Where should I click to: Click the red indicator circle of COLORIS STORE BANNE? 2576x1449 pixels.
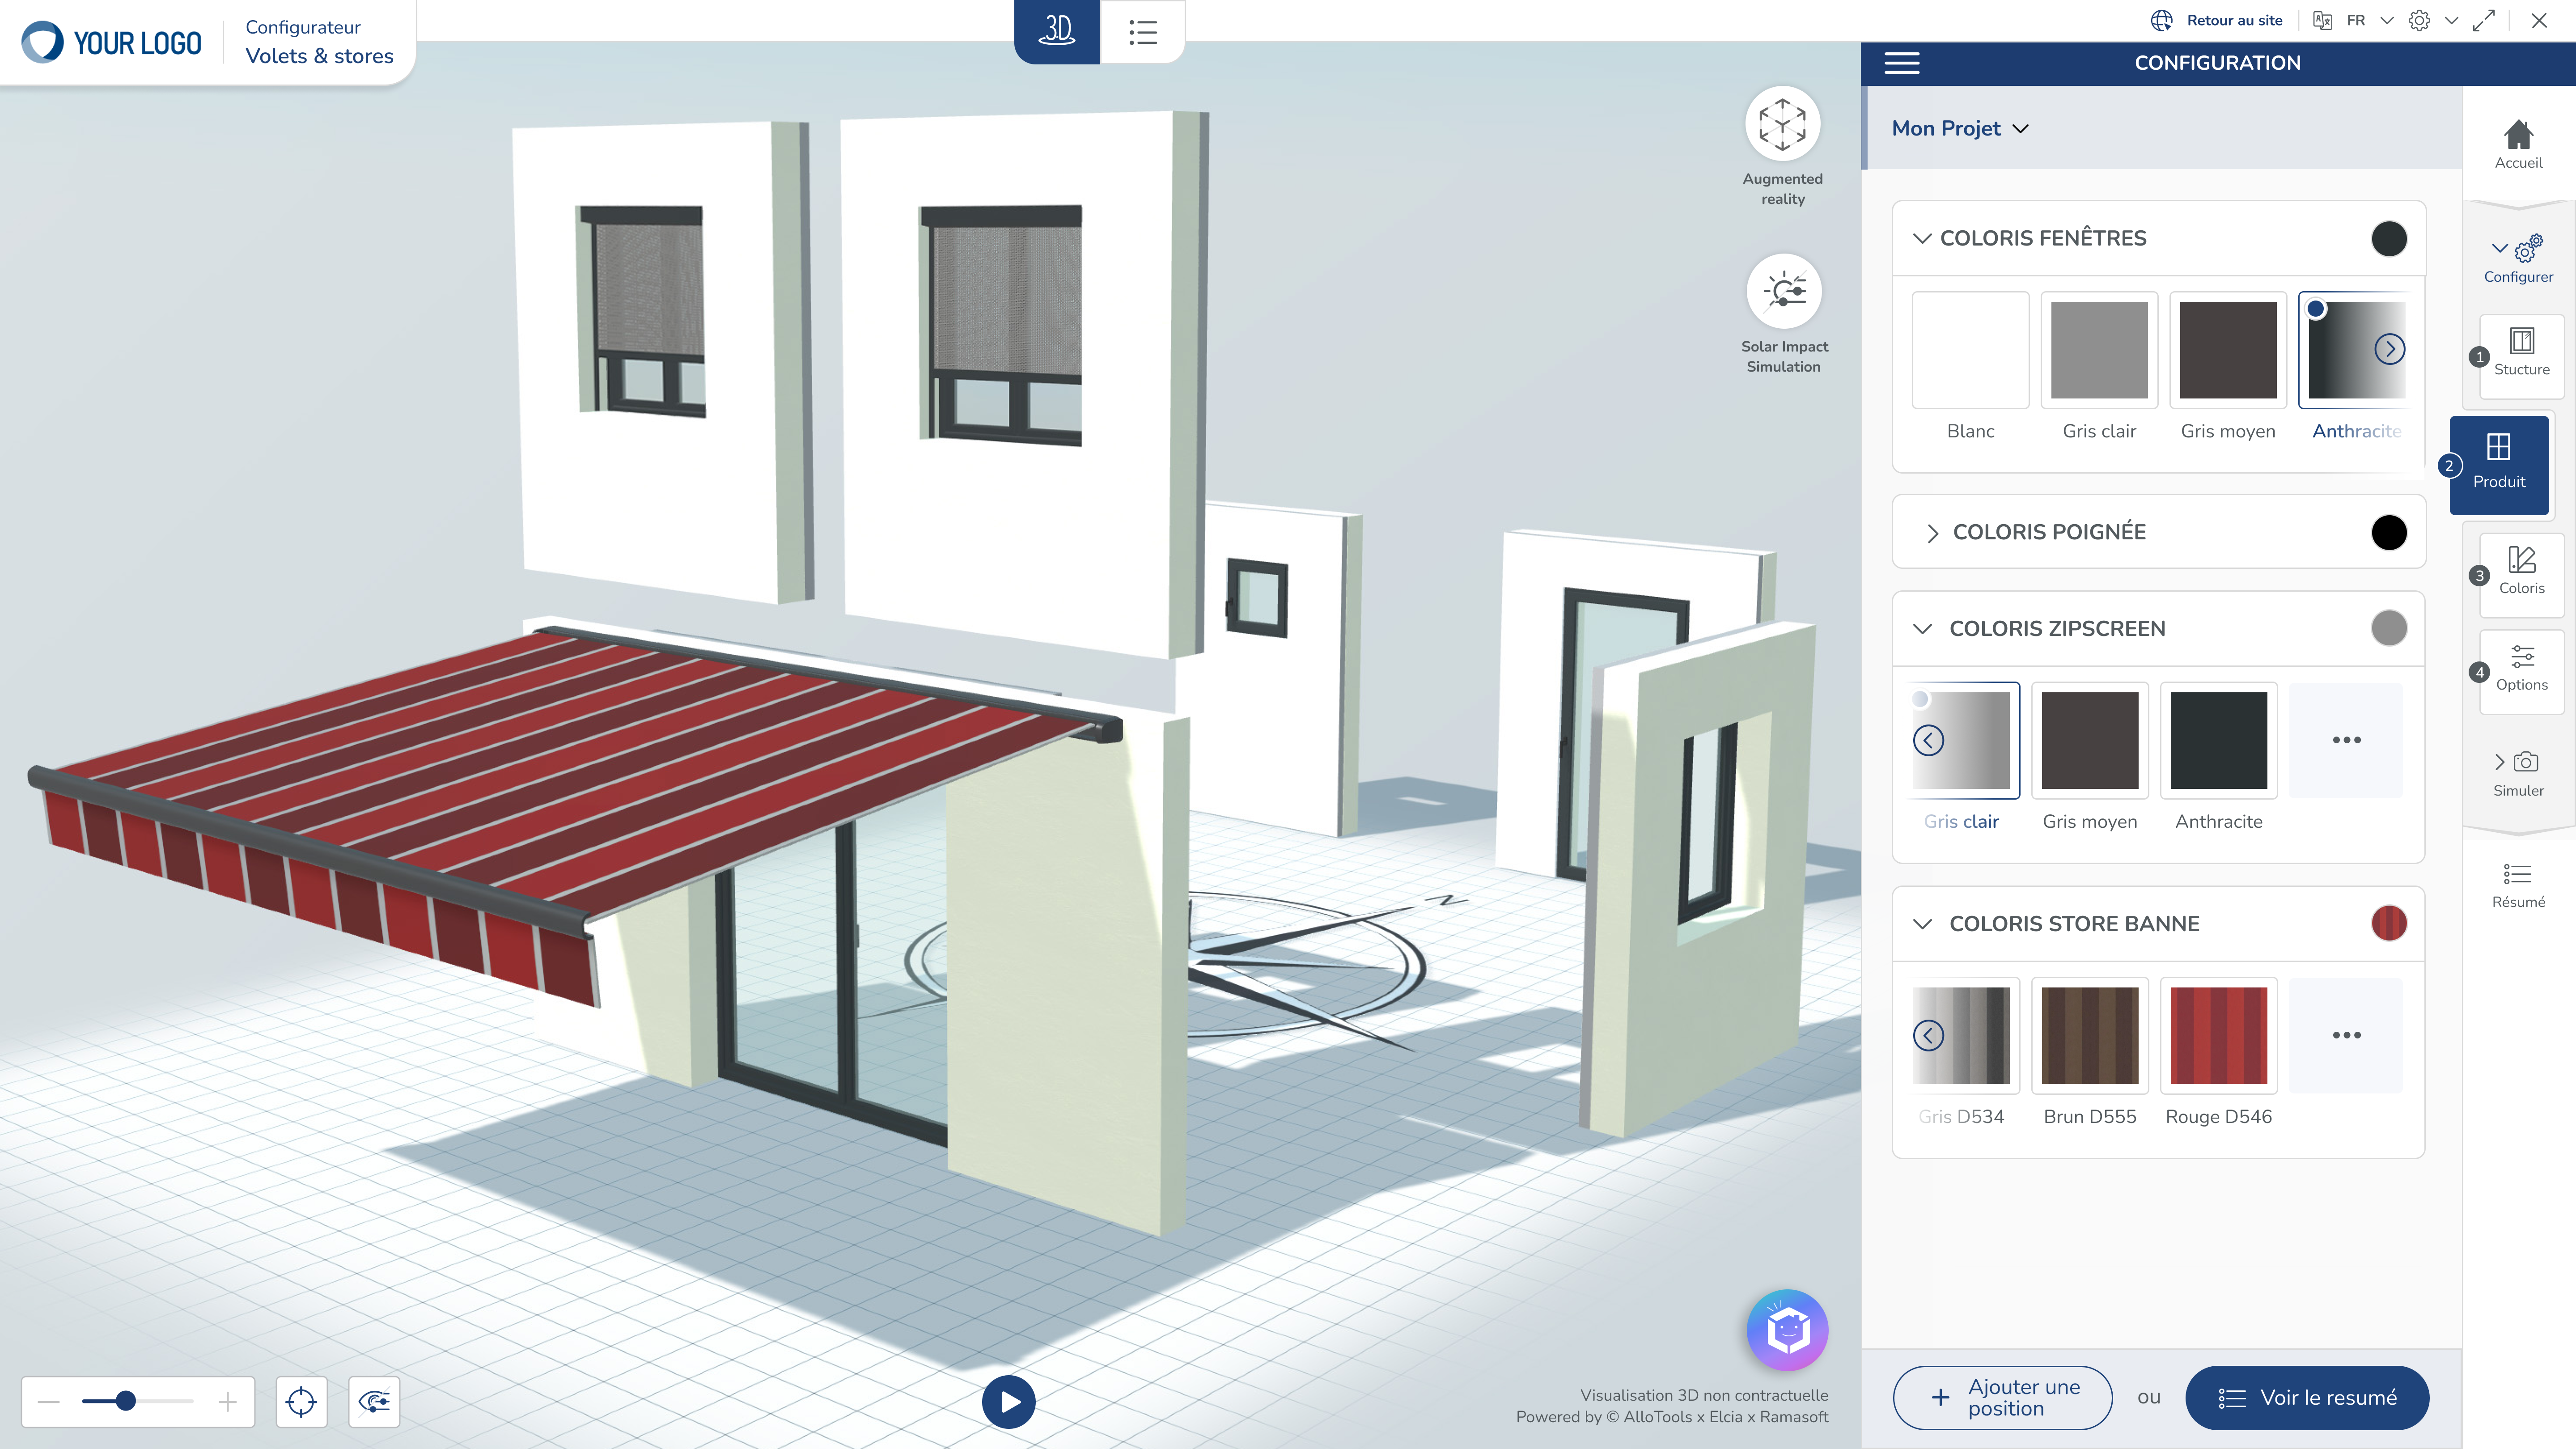[2388, 923]
